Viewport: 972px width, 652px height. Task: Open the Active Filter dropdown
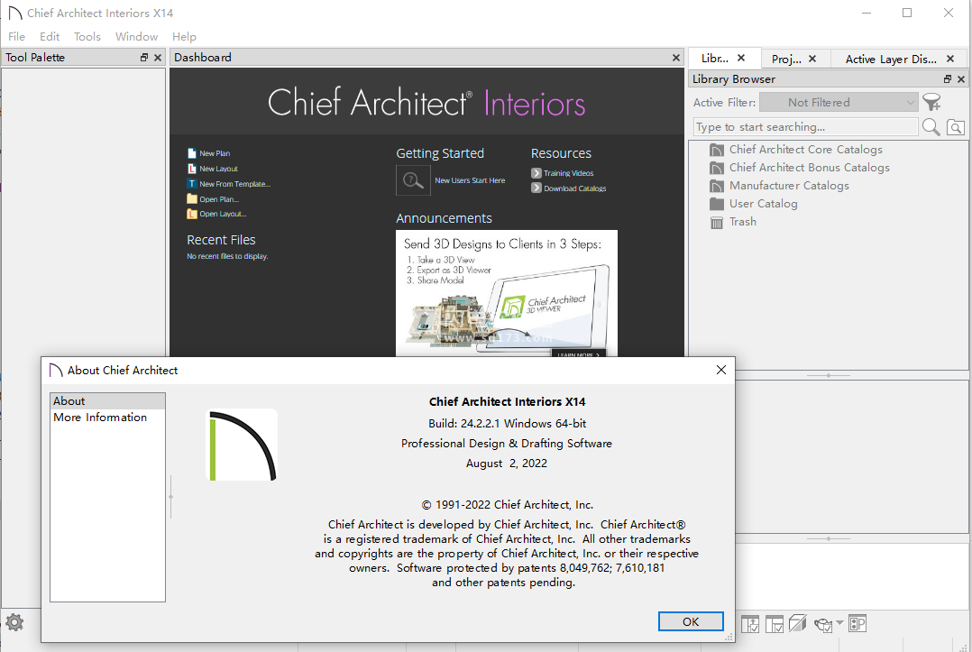tap(839, 102)
